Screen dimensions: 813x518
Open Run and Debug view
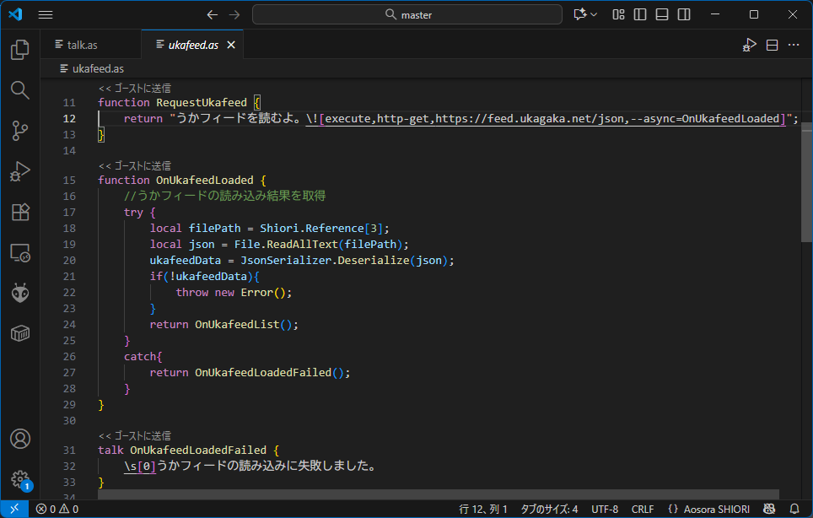(19, 171)
